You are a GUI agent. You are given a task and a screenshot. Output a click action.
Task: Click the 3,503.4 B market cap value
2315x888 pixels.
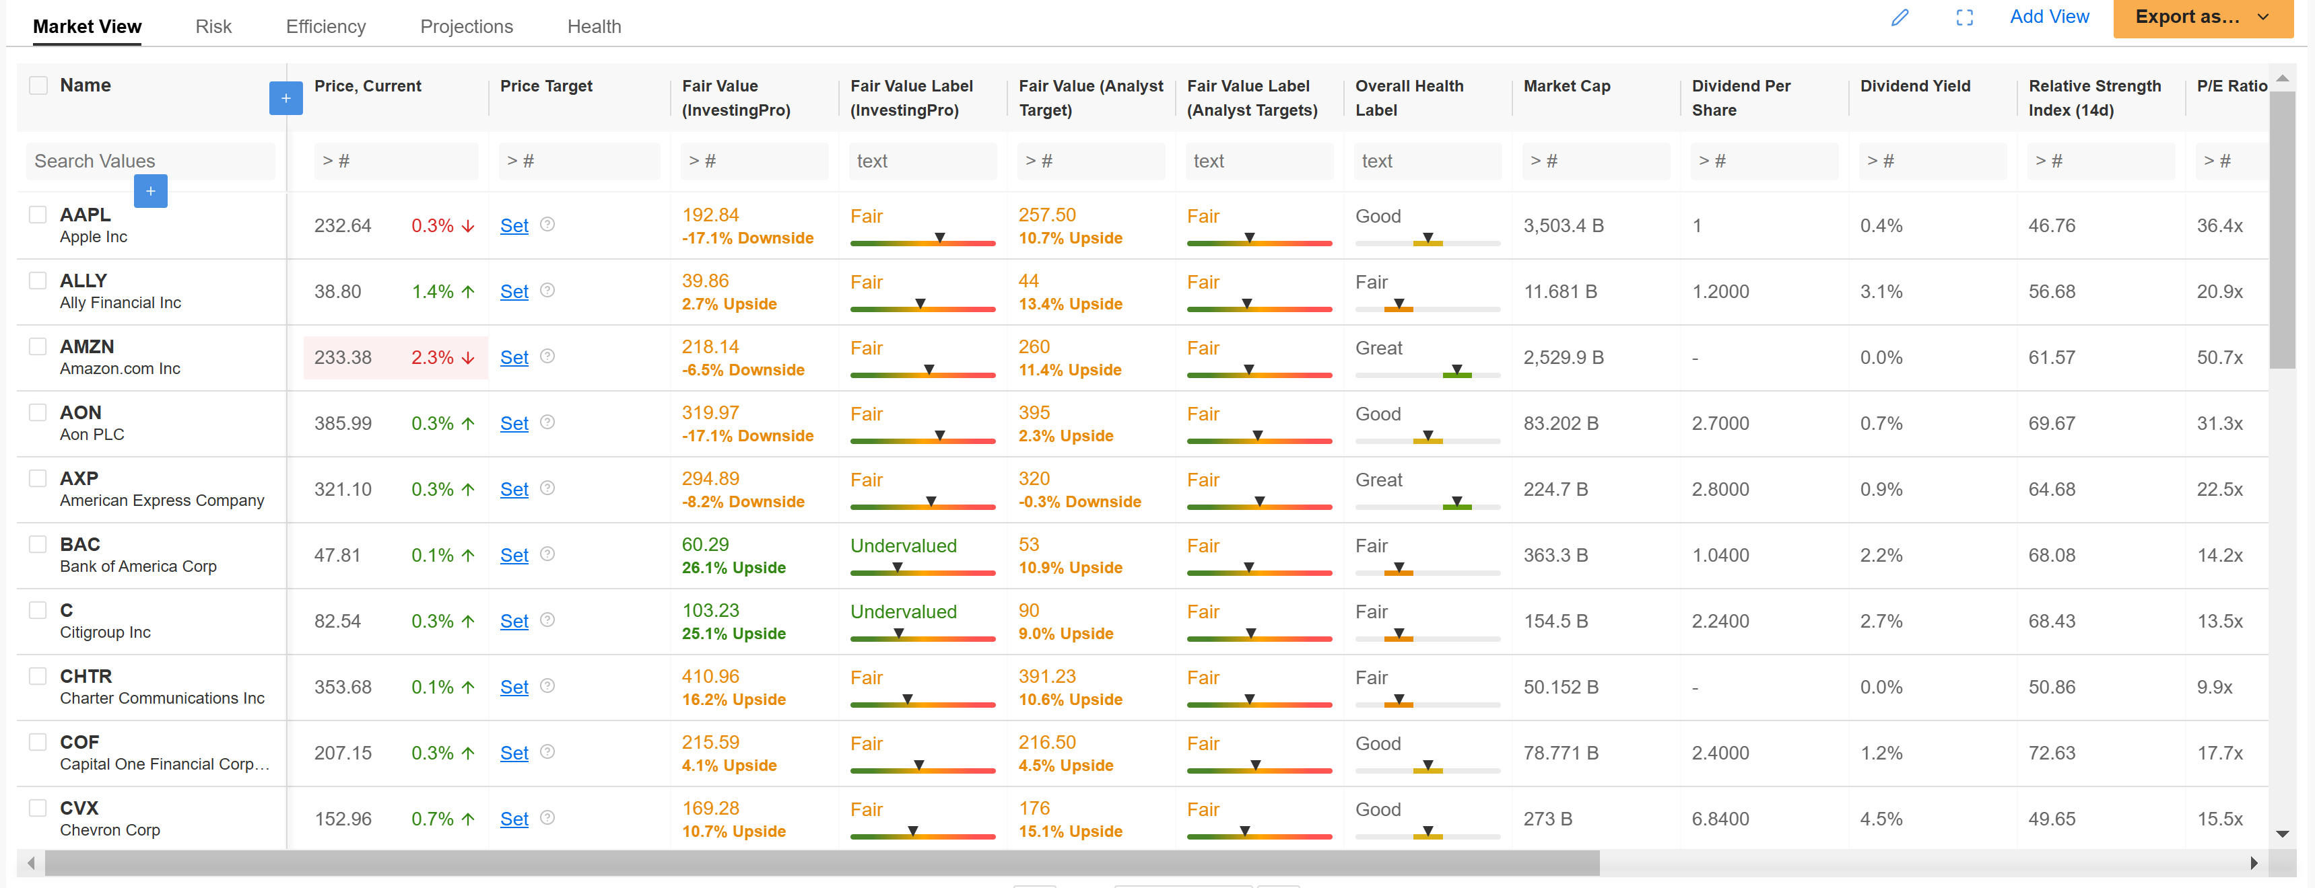tap(1563, 225)
